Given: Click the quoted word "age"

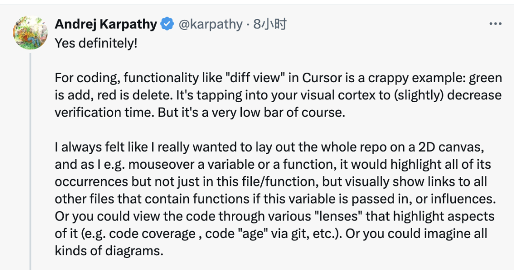Looking at the screenshot, I should (x=253, y=234).
